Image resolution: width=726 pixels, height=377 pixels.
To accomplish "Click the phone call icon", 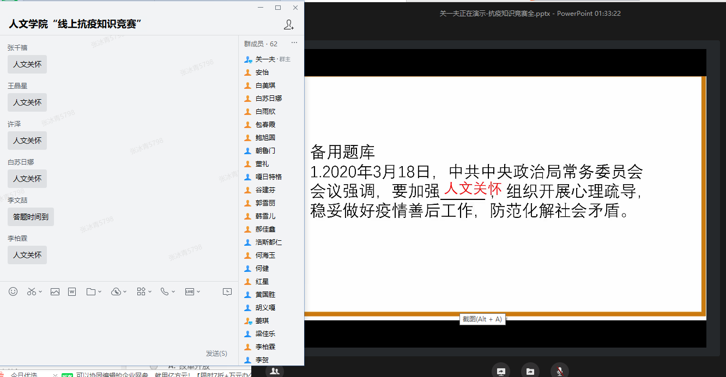I will pos(164,291).
